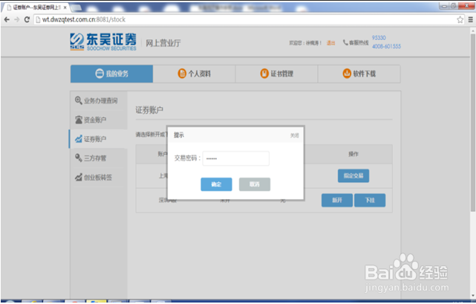The height and width of the screenshot is (304, 476).
Task: Click the 交易密码 password field
Action: 236,158
